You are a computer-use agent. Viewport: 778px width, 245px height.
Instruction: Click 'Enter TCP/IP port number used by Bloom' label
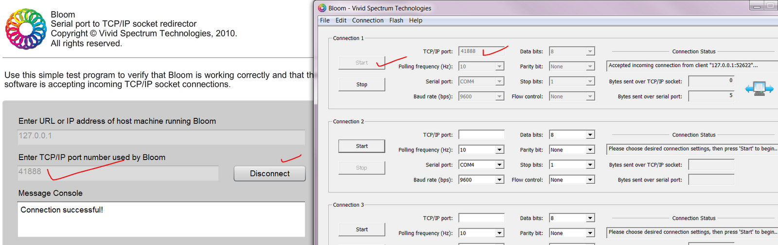click(92, 157)
